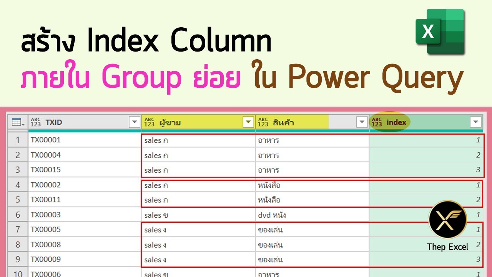This screenshot has height=277, width=492.
Task: Click the sales ก cell in row 1
Action: pyautogui.click(x=198, y=140)
